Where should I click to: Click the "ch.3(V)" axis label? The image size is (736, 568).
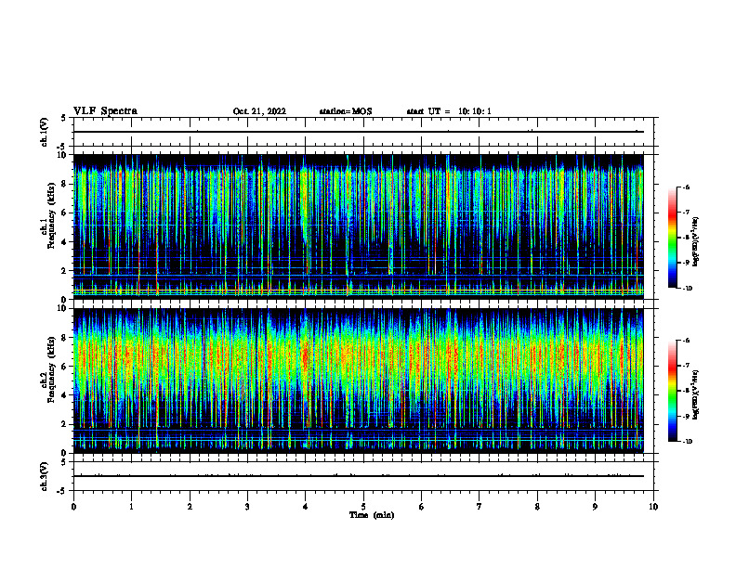tap(45, 476)
